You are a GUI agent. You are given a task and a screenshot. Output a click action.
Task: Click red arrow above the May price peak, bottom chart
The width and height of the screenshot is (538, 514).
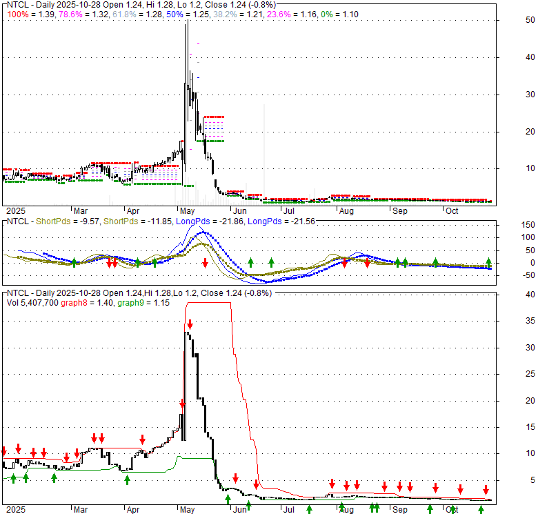coord(190,324)
